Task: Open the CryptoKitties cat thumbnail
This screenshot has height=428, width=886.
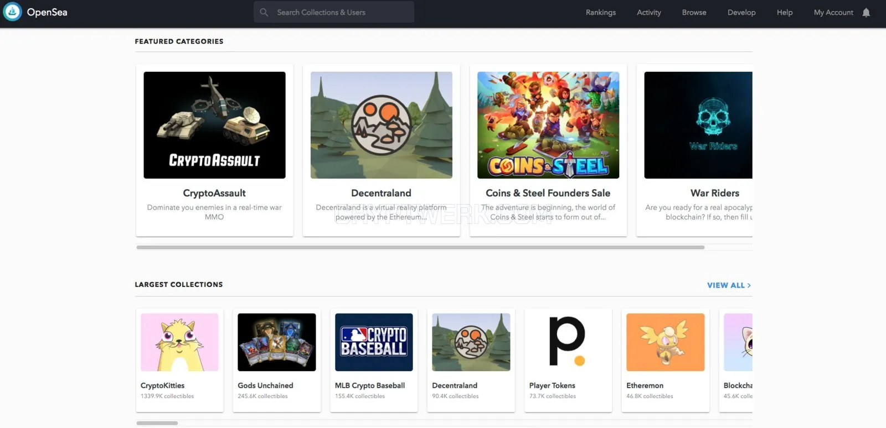Action: pos(179,342)
